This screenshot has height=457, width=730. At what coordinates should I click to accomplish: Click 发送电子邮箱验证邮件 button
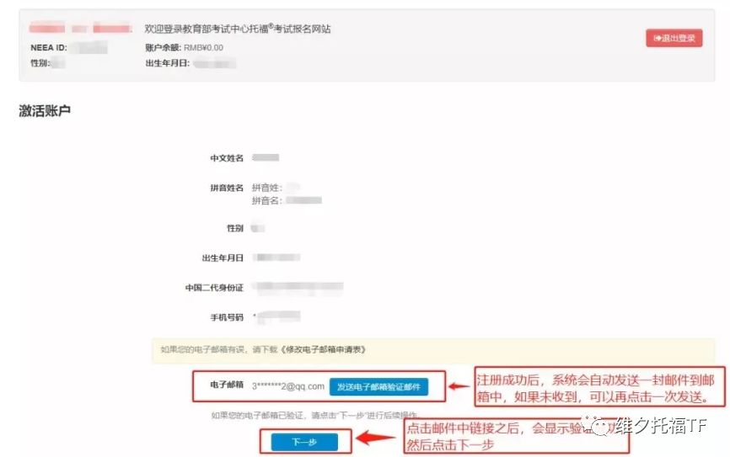pos(378,387)
